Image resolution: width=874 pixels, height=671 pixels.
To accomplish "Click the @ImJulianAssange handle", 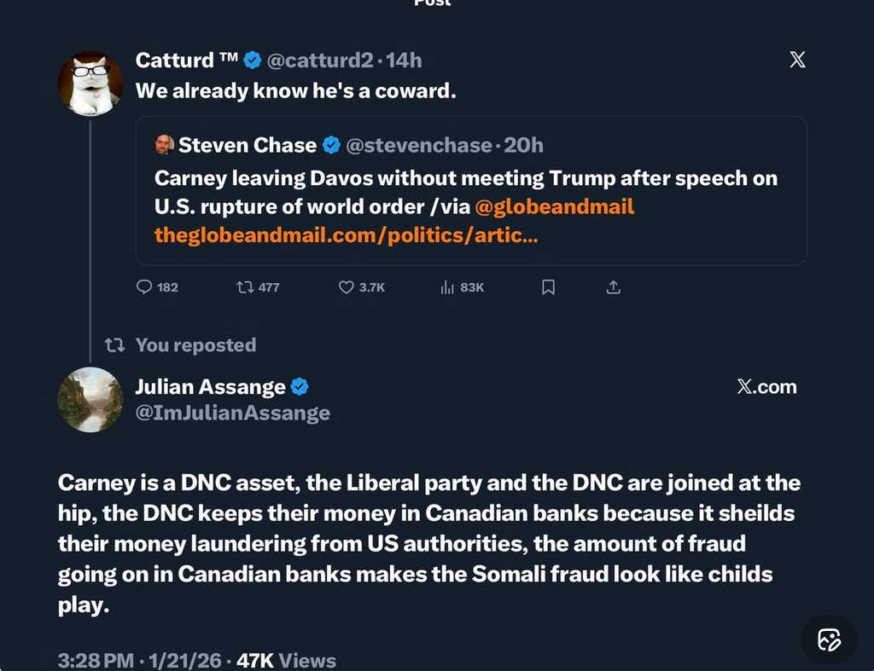I will (232, 414).
